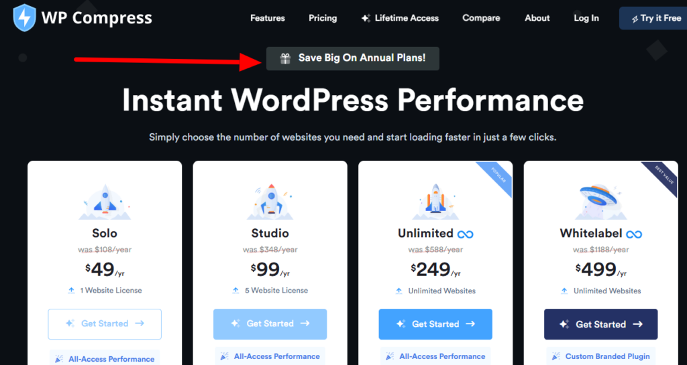Click the gift icon in the annual plans banner
The height and width of the screenshot is (365, 687).
[x=285, y=58]
